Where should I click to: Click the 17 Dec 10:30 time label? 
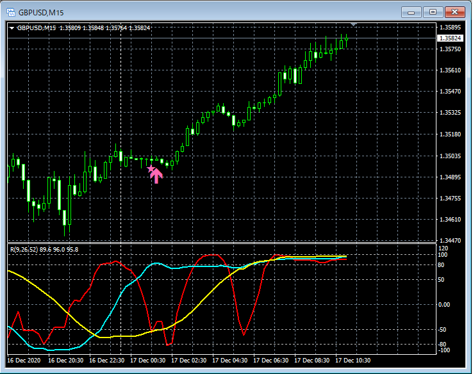click(353, 360)
